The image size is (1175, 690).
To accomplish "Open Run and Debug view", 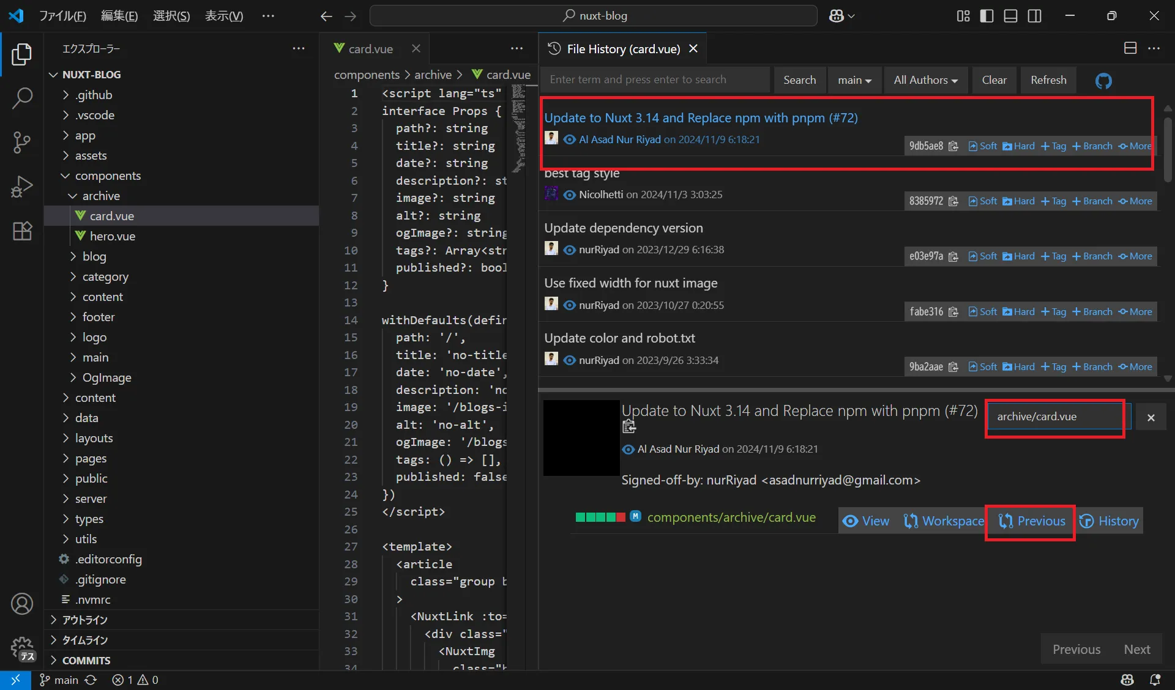I will click(x=22, y=187).
